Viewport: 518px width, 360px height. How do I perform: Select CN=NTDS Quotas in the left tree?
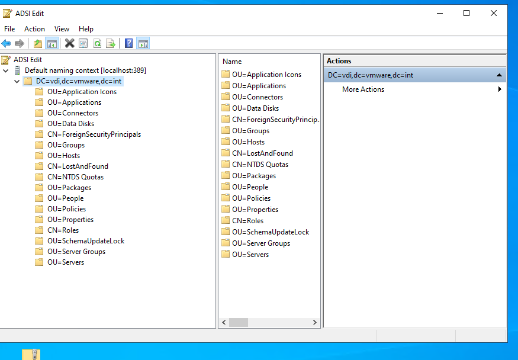75,177
